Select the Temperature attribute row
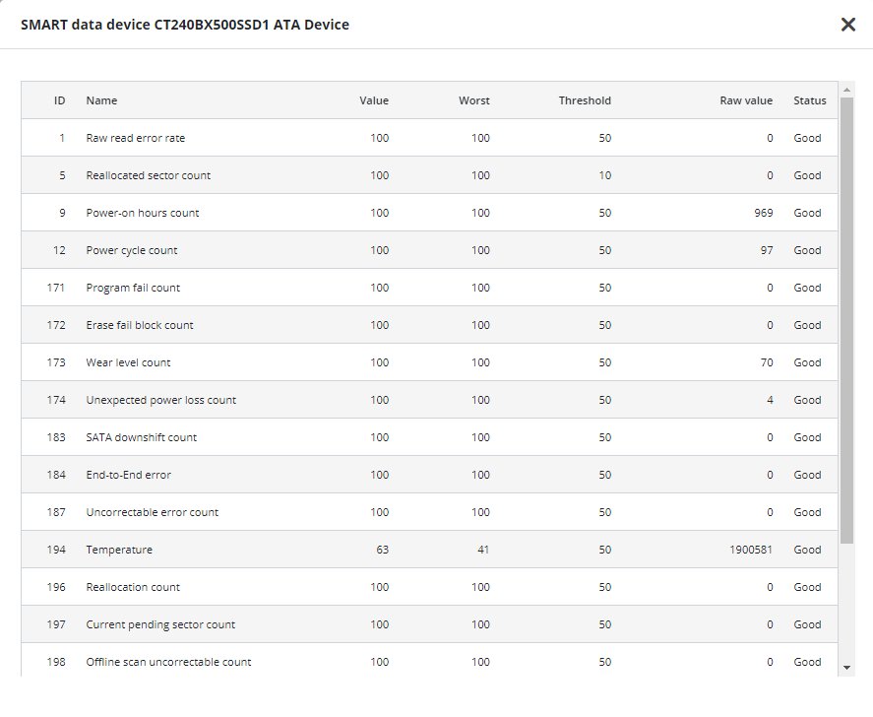Viewport: 873px width, 717px height. 119,550
